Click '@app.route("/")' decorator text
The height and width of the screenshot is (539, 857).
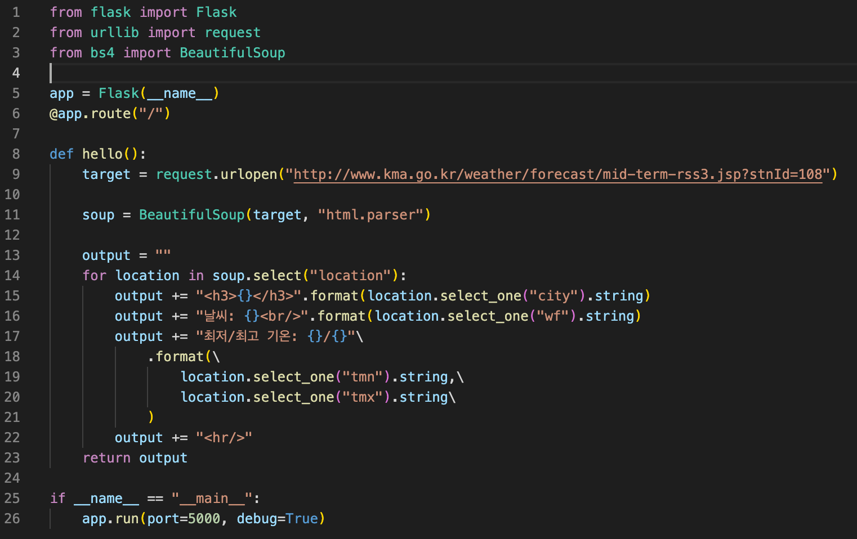(x=110, y=114)
